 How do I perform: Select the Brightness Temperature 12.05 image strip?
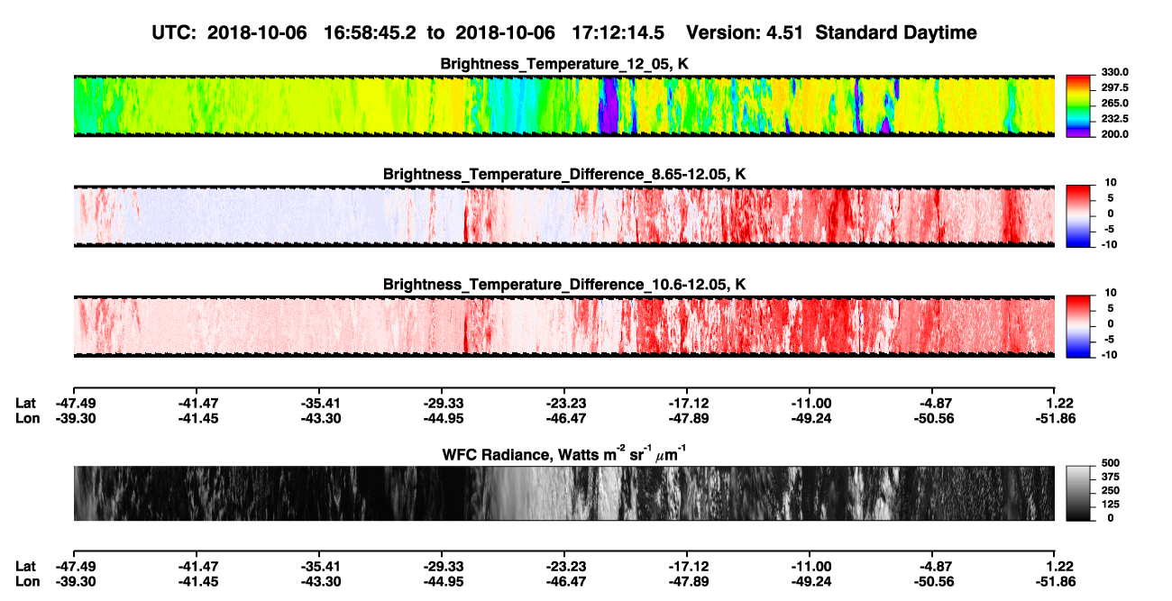pyautogui.click(x=564, y=106)
